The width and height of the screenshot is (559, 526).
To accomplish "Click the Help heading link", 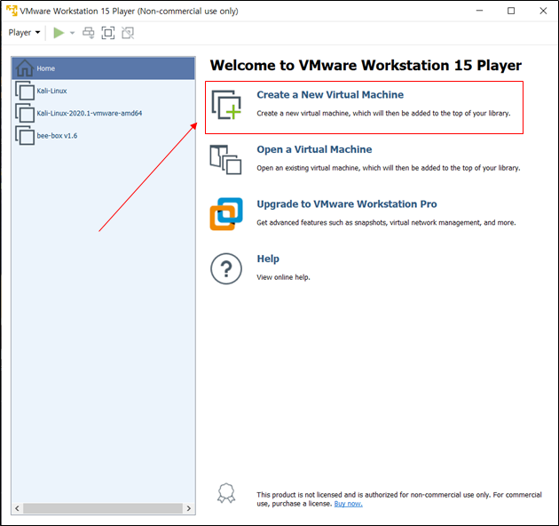I will (268, 259).
